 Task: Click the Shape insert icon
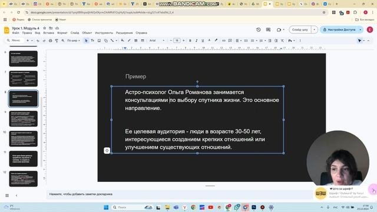pyautogui.click(x=106, y=41)
